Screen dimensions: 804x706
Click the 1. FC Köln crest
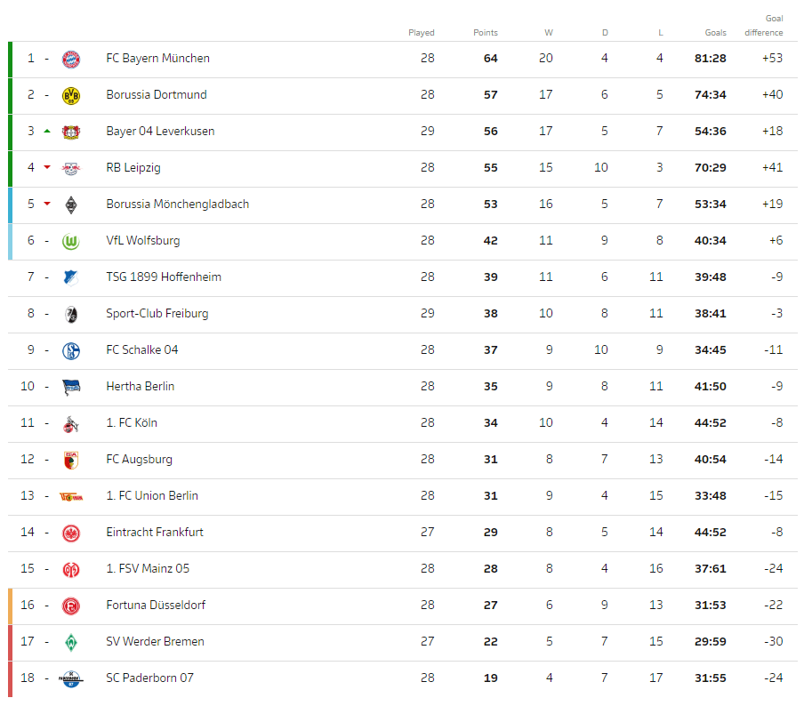(71, 423)
